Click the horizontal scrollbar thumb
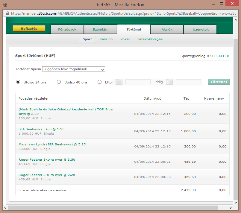241x213 pixels. [113, 208]
